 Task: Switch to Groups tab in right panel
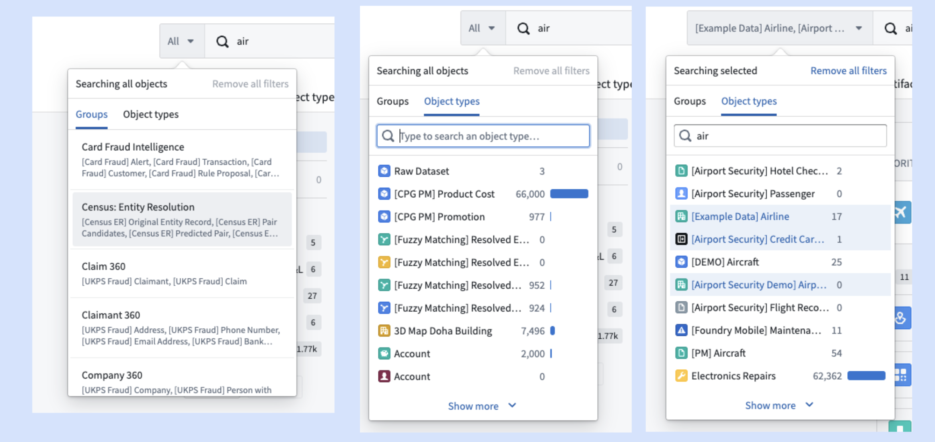coord(690,101)
